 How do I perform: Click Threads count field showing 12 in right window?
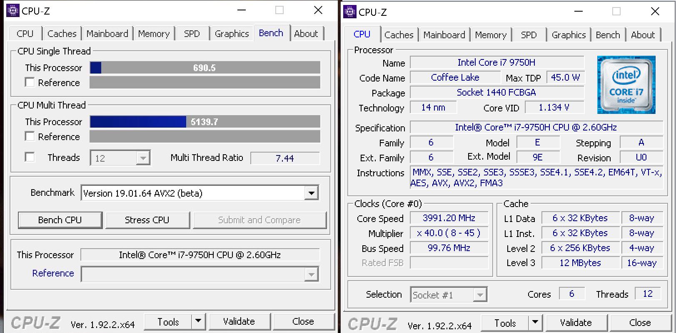point(648,294)
